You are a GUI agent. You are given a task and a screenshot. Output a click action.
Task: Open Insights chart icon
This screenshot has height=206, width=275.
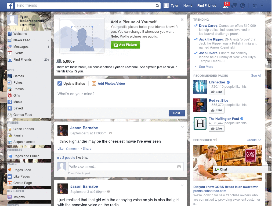coord(10,197)
